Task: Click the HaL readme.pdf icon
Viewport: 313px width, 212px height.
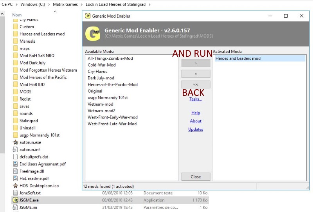Action: point(15,178)
